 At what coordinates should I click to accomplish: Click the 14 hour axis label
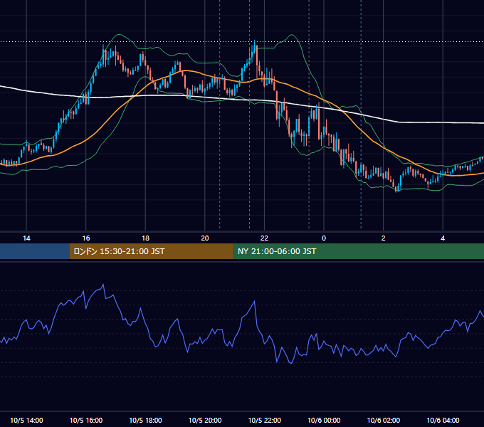pos(26,238)
